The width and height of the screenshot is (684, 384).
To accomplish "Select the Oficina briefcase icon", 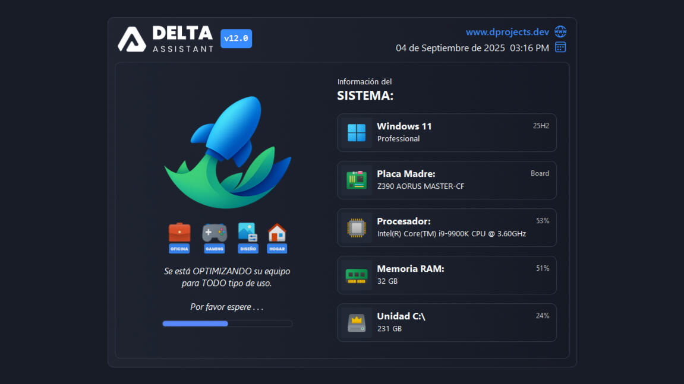I will click(179, 233).
